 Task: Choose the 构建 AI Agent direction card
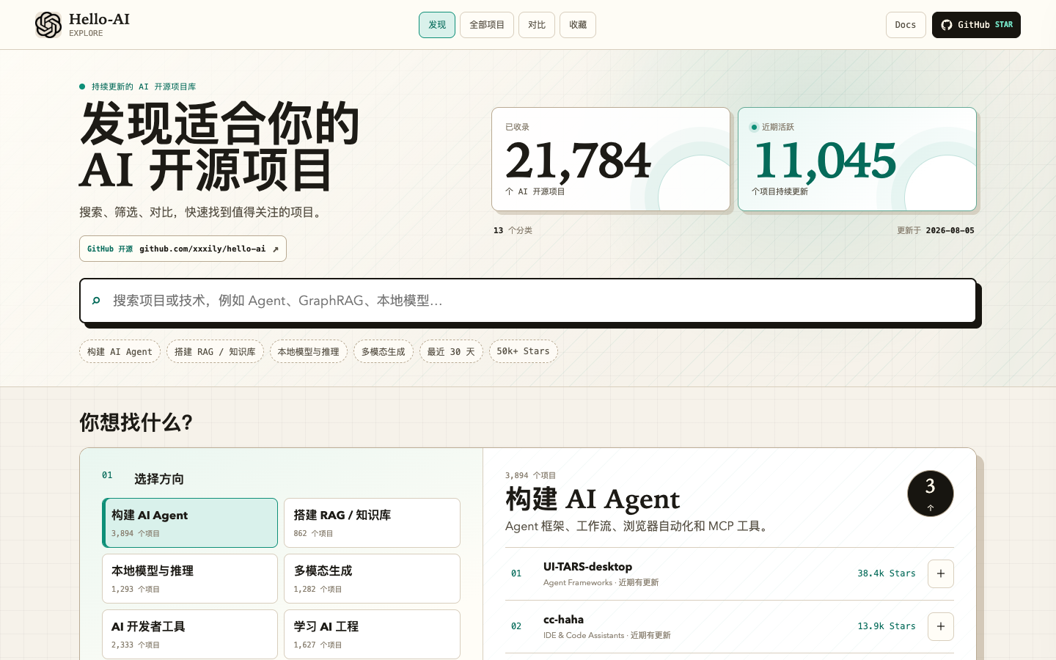point(190,523)
